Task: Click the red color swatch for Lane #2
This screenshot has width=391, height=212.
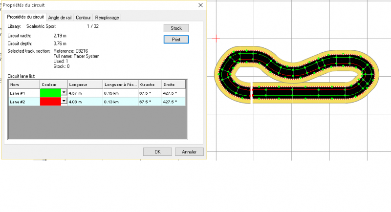Action: coord(50,102)
